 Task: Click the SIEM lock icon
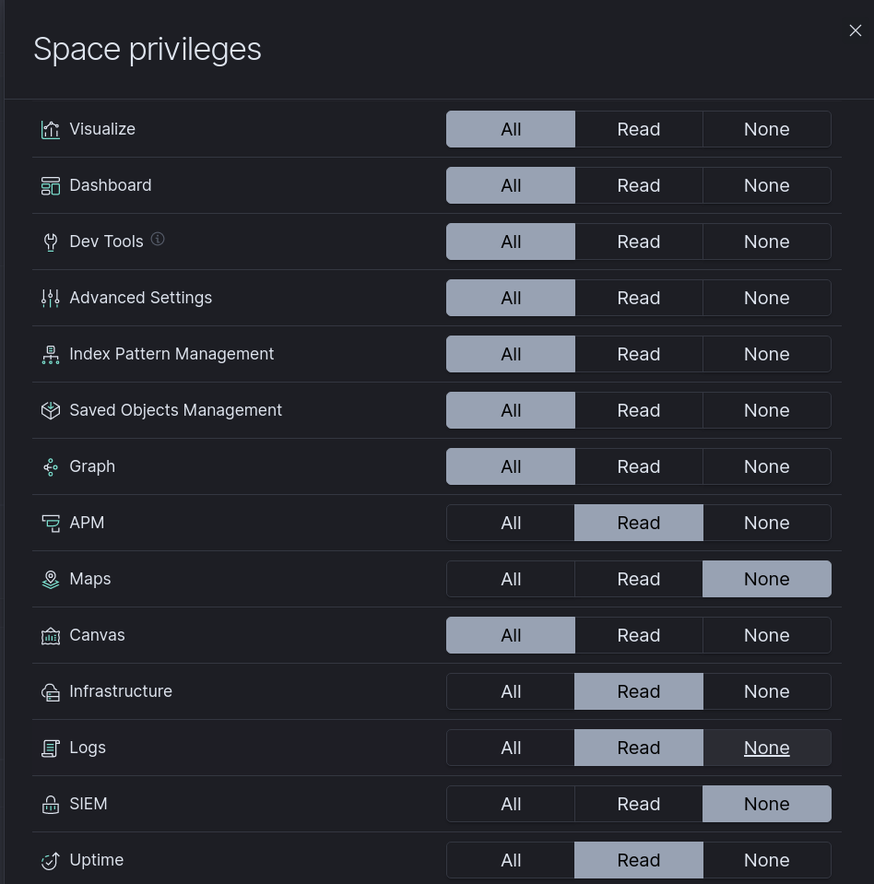pos(50,805)
